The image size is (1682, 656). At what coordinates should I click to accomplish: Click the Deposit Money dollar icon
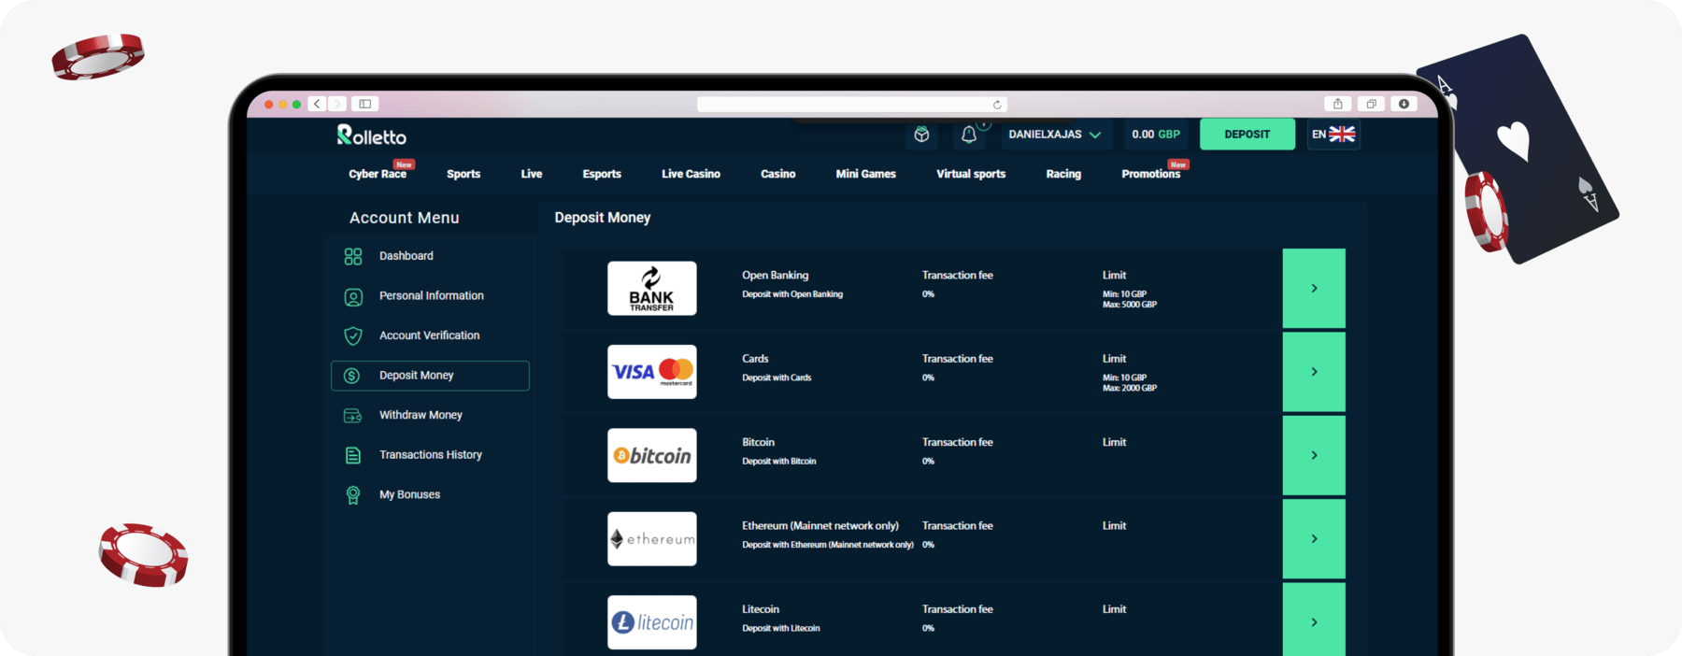point(352,376)
